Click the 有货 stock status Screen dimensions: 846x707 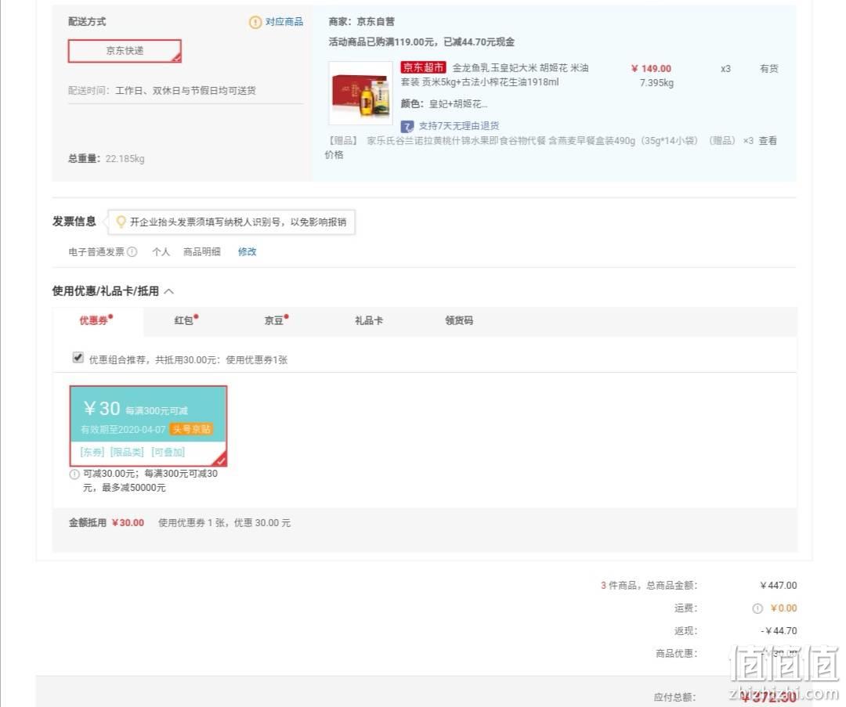pyautogui.click(x=769, y=68)
